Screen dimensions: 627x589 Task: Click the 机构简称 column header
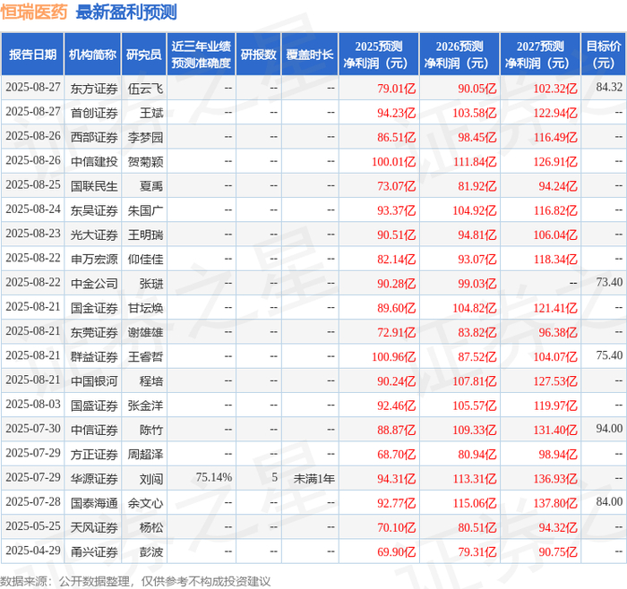coord(93,55)
